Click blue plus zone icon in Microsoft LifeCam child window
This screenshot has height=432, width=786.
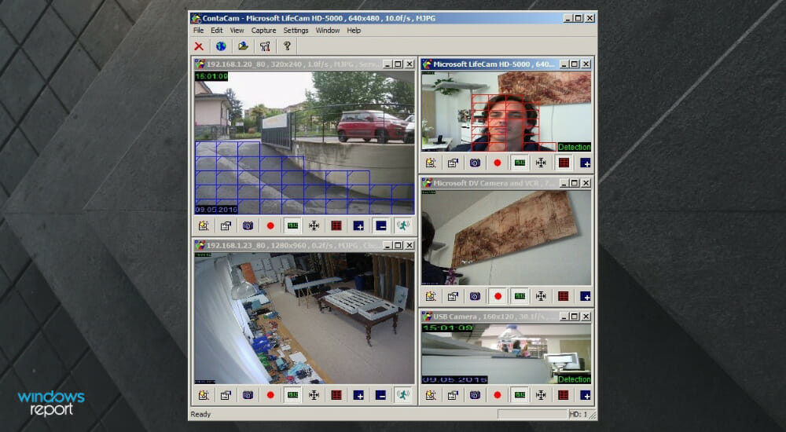pyautogui.click(x=585, y=163)
